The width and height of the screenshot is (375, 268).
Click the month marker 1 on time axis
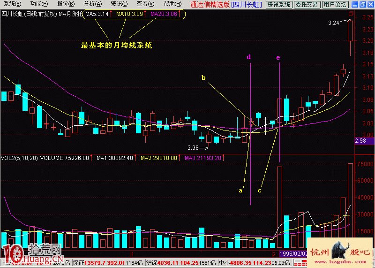tap(132, 253)
